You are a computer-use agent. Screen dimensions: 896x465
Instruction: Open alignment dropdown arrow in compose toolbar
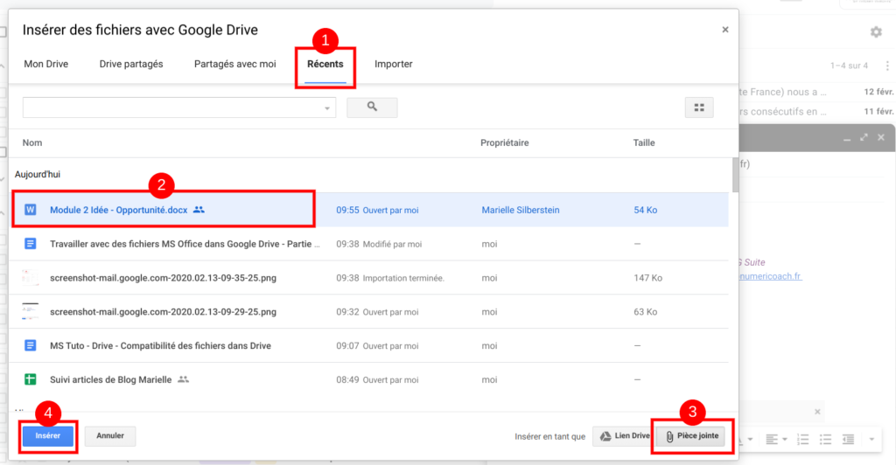[785, 440]
